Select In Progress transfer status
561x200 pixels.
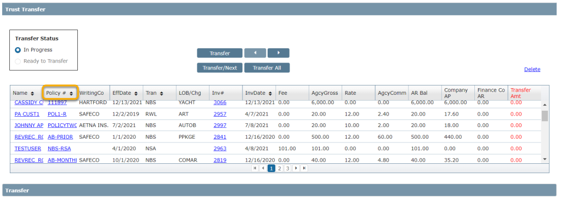[18, 50]
